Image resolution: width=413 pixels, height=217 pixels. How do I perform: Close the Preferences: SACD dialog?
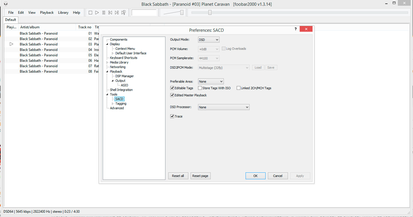306,29
